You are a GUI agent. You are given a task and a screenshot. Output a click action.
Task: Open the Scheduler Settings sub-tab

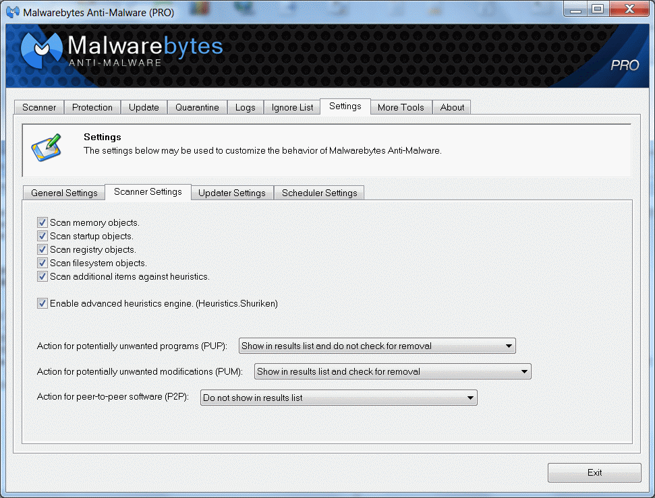click(x=319, y=193)
